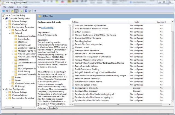Click the Back arrow toolbar icon
Viewport: 175px width, 115px height.
coord(4,11)
